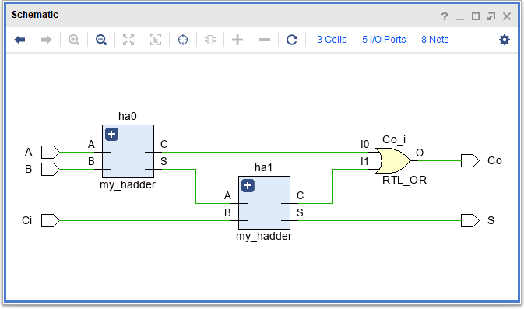Image resolution: width=524 pixels, height=309 pixels.
Task: Select input port Ci symbol
Action: click(x=50, y=221)
